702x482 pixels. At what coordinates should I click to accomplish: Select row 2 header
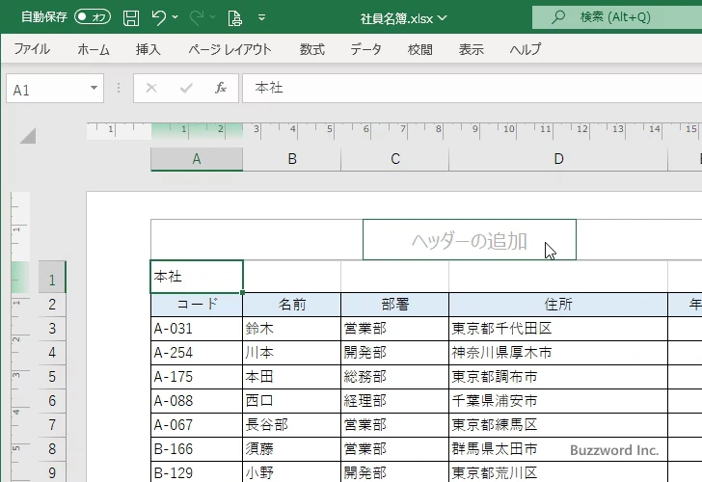click(52, 305)
